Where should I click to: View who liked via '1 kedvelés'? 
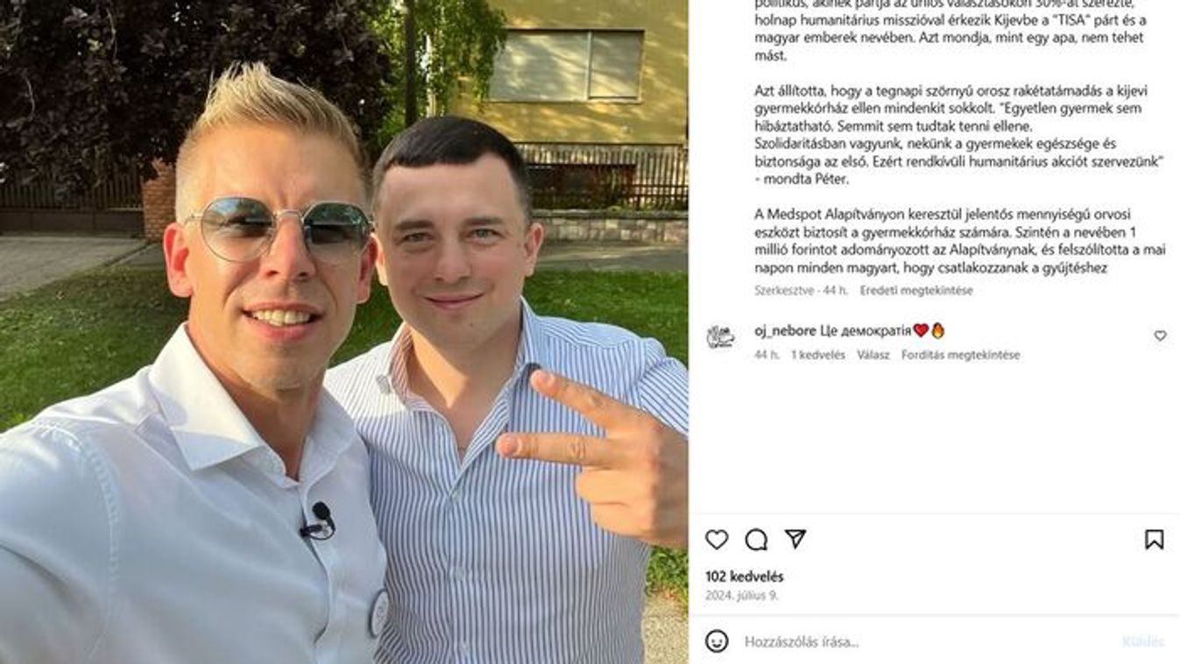[818, 355]
